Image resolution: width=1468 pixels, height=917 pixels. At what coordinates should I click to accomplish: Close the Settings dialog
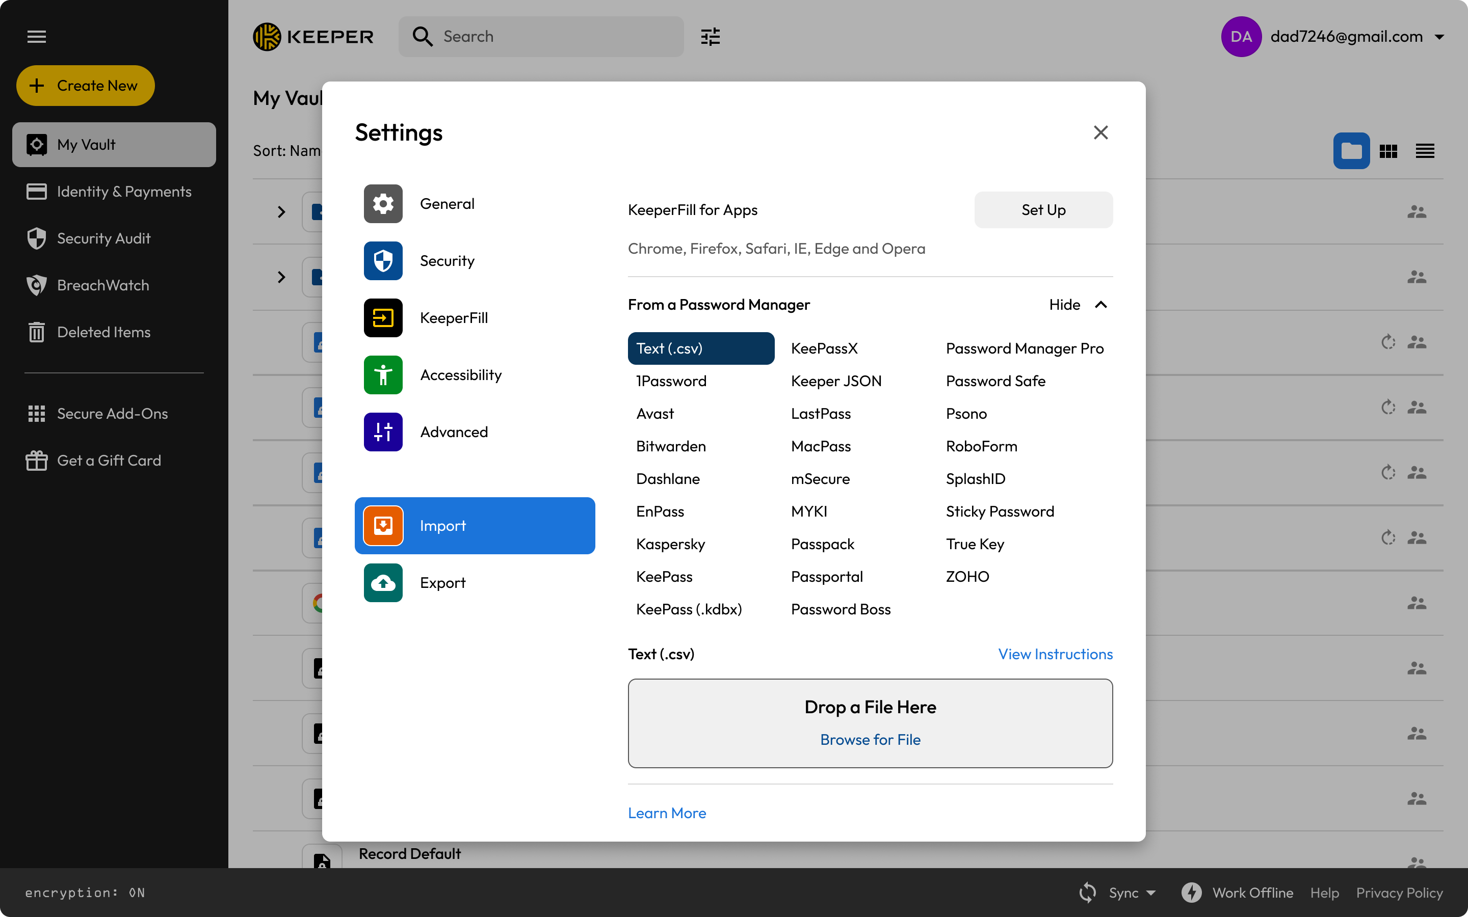coord(1100,132)
